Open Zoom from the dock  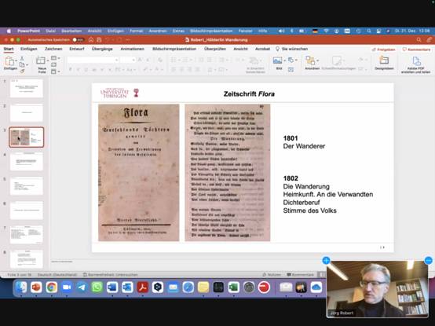[x=67, y=288]
